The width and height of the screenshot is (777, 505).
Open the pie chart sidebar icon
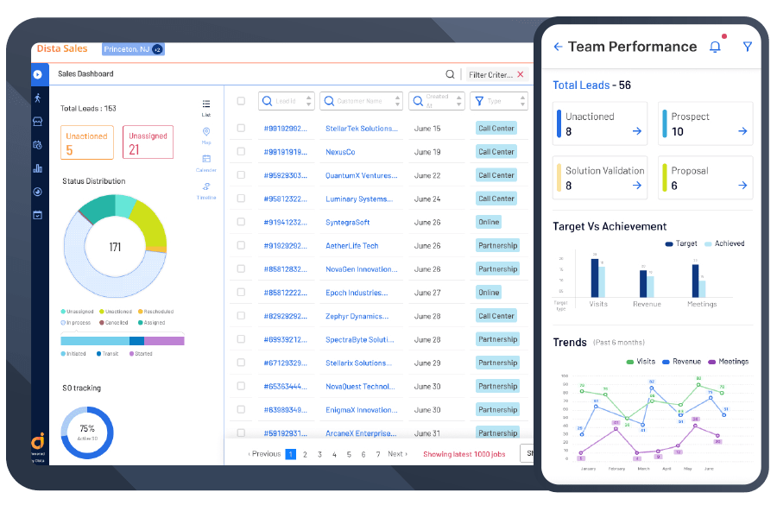[38, 192]
